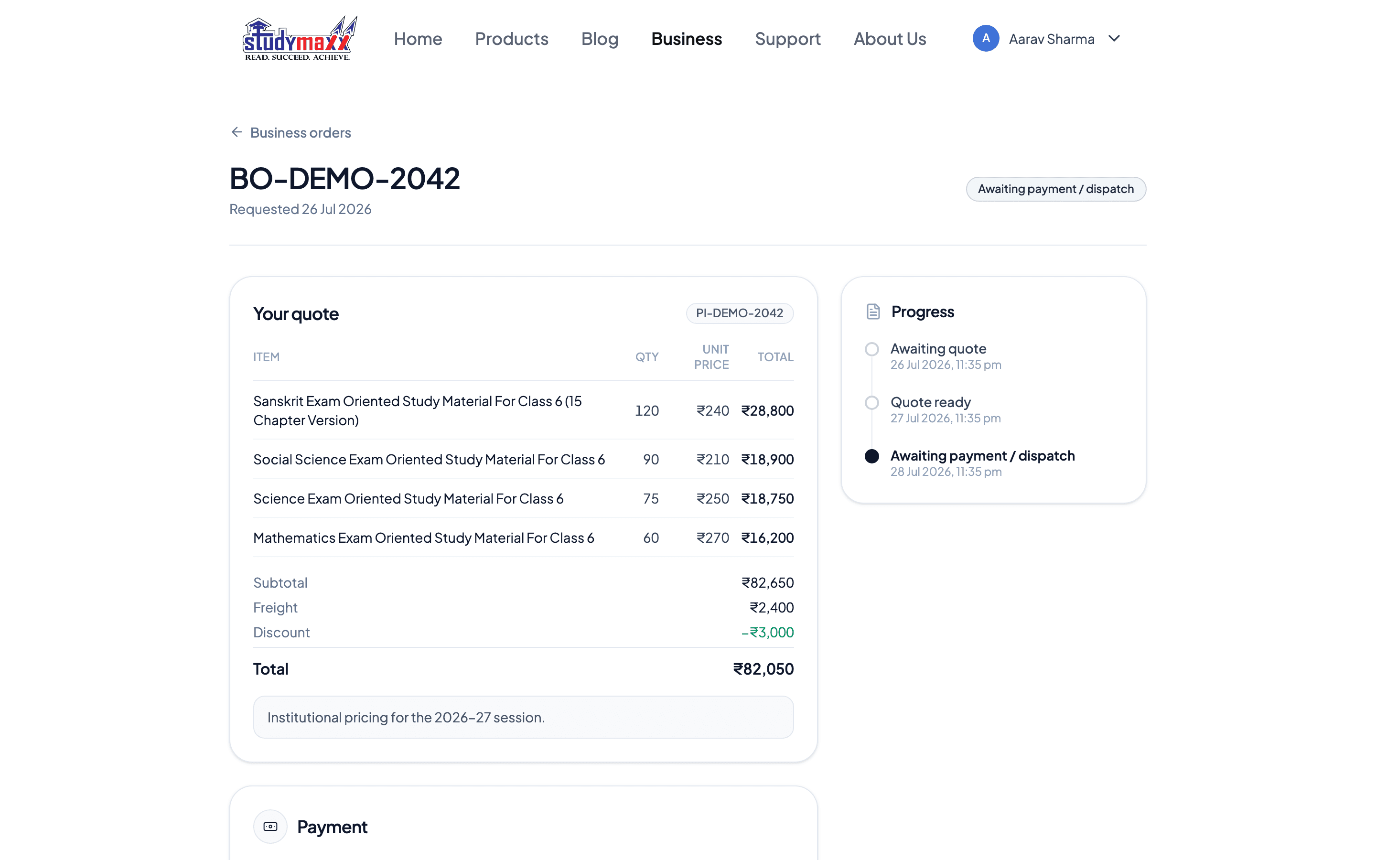The height and width of the screenshot is (860, 1376).
Task: Click the grand total ₹82,050
Action: 763,669
